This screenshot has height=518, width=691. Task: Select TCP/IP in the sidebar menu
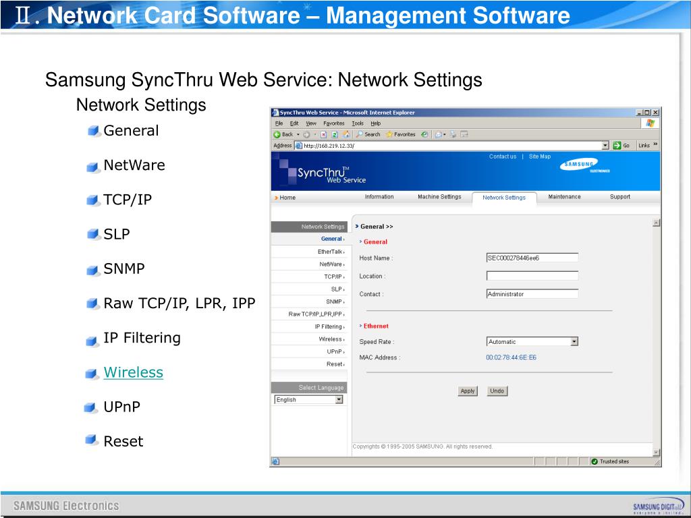click(x=309, y=277)
